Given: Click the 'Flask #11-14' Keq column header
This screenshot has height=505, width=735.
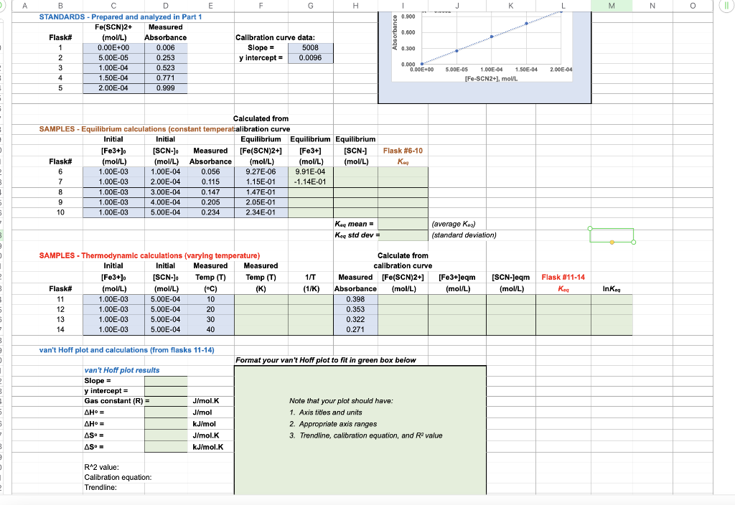Looking at the screenshot, I should (563, 278).
